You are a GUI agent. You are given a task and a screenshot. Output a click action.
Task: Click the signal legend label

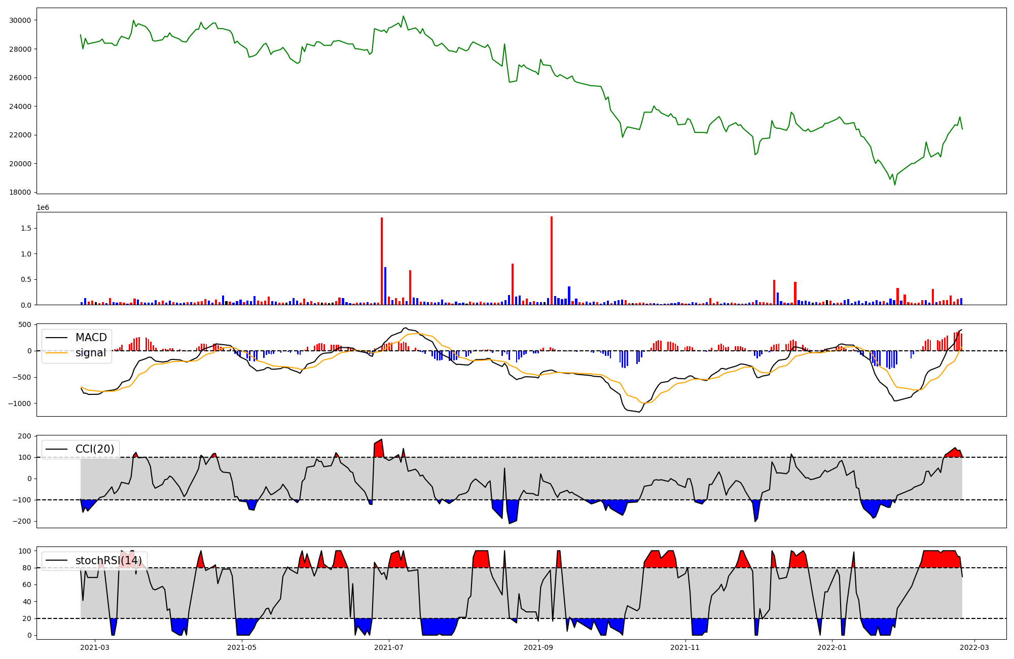(90, 353)
